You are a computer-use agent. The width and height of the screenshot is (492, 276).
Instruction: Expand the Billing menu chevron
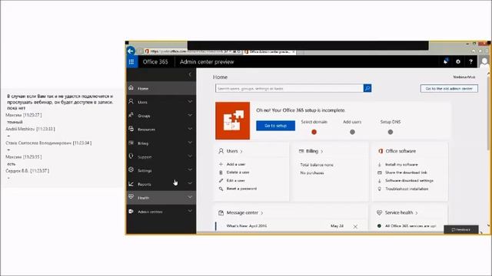pos(190,143)
